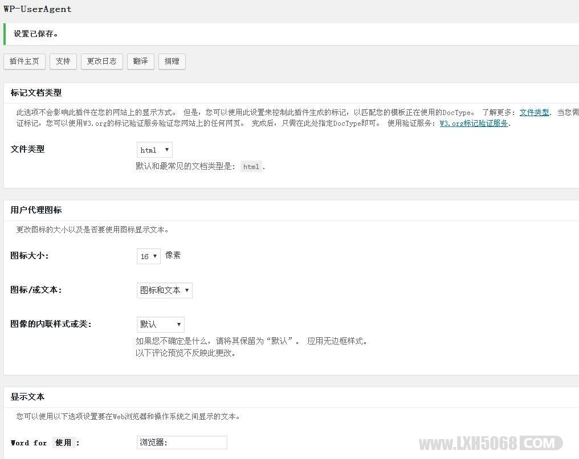Open the 图标和文本 dropdown
The image size is (579, 459).
[x=164, y=290]
